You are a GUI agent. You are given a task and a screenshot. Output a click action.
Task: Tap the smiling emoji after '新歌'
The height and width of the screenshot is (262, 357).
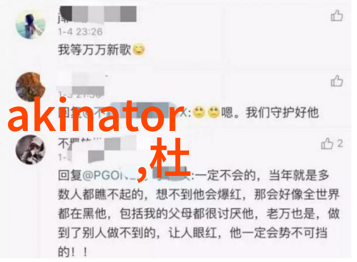point(139,49)
